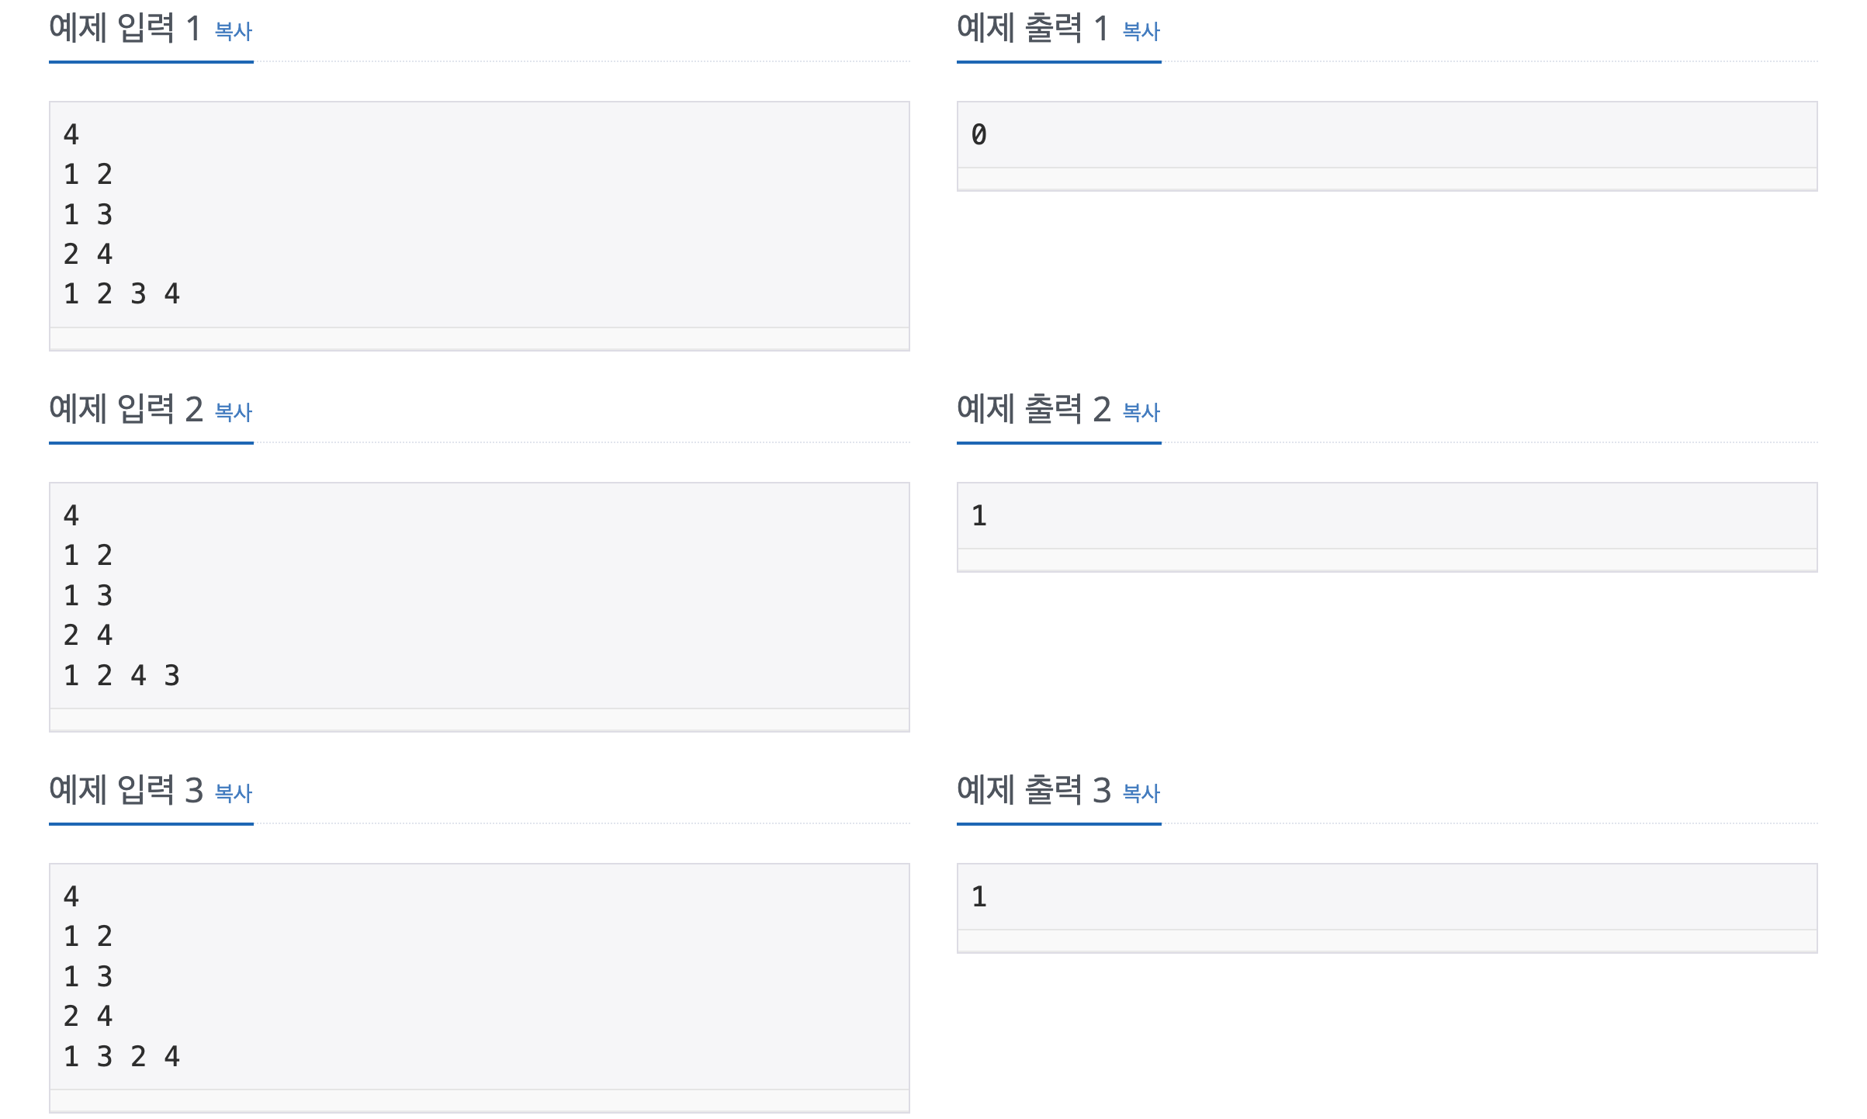Click the 예제 입력 3 heading
1867x1119 pixels.
pyautogui.click(x=124, y=788)
